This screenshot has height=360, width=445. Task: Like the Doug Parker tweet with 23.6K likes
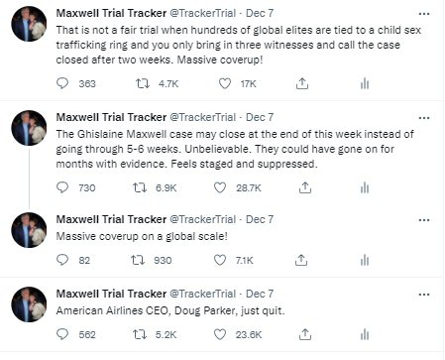point(220,334)
